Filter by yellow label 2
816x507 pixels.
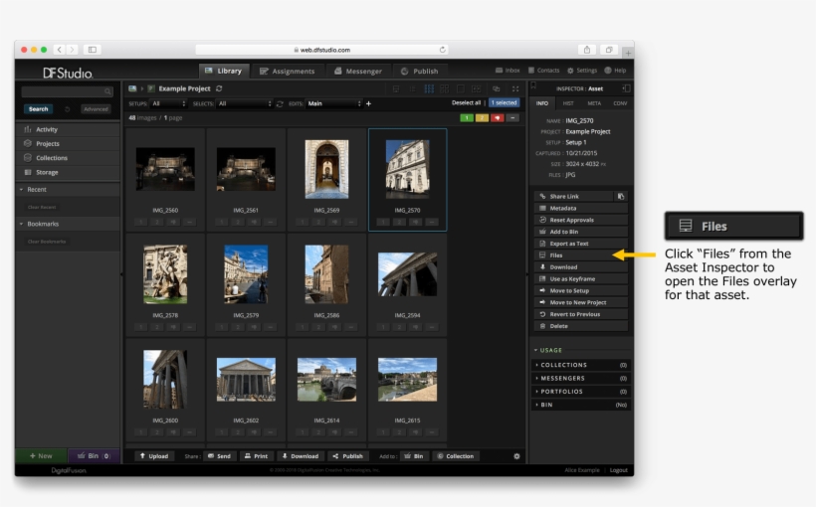click(x=482, y=118)
